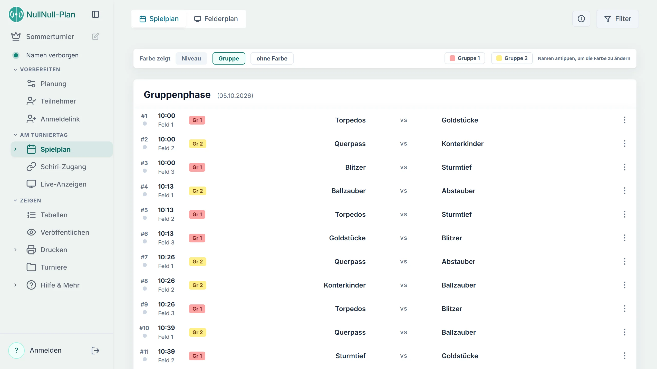657x369 pixels.
Task: Expand the Drucken submenu chevron
Action: click(x=15, y=250)
